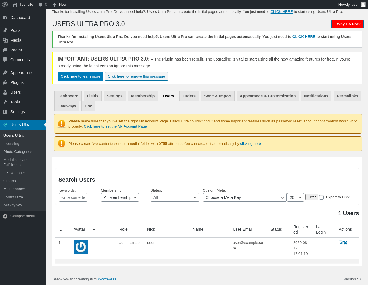This screenshot has width=368, height=285.
Task: Switch to the Orders tab
Action: [189, 96]
